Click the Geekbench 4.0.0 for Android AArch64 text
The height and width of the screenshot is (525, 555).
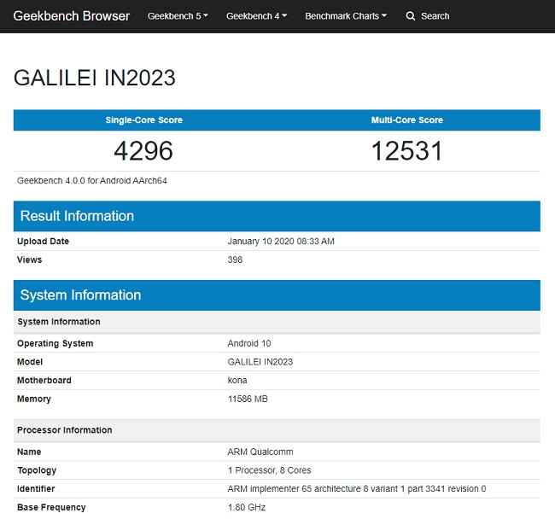click(92, 181)
